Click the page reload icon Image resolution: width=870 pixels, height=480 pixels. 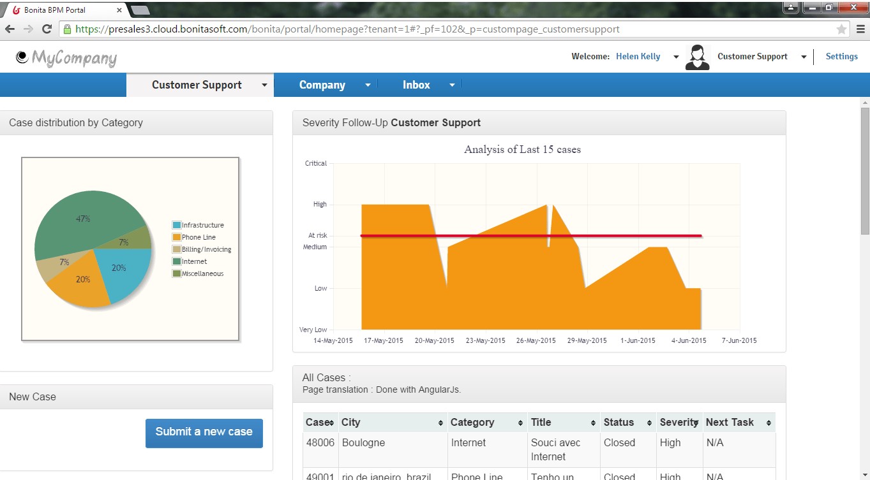coord(47,29)
